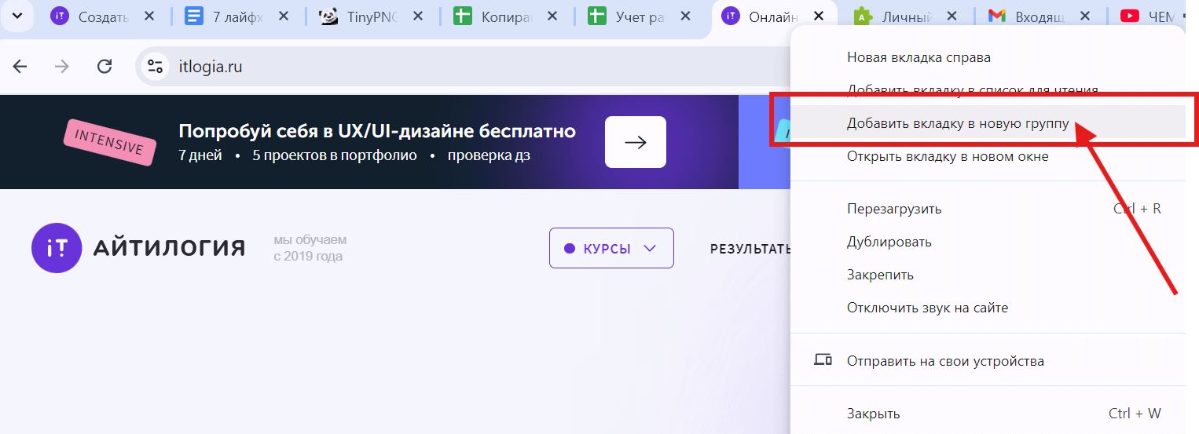Open site information icon in address bar

point(156,67)
